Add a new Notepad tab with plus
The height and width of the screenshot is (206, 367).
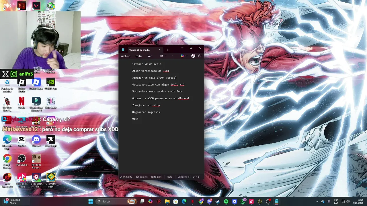pyautogui.click(x=168, y=50)
